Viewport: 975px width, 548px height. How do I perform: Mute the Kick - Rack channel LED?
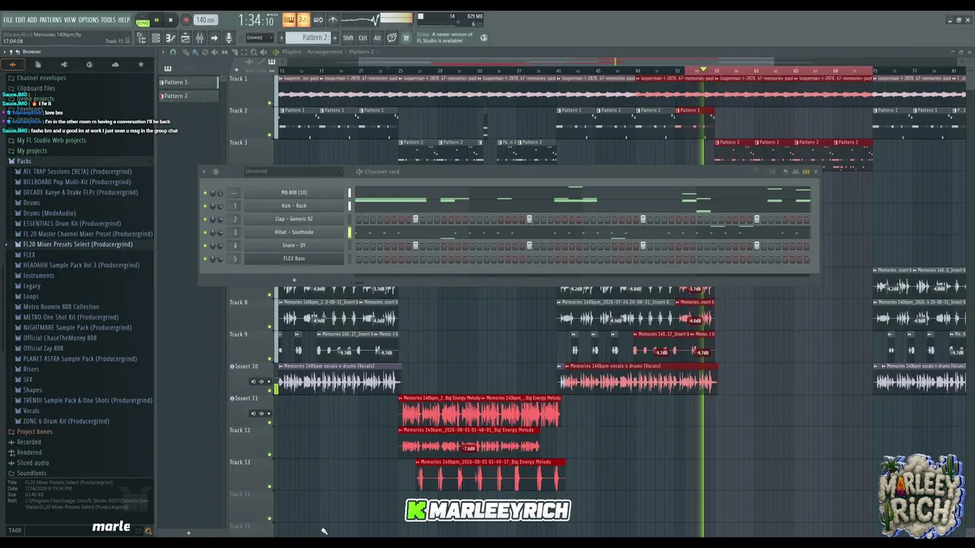point(205,206)
